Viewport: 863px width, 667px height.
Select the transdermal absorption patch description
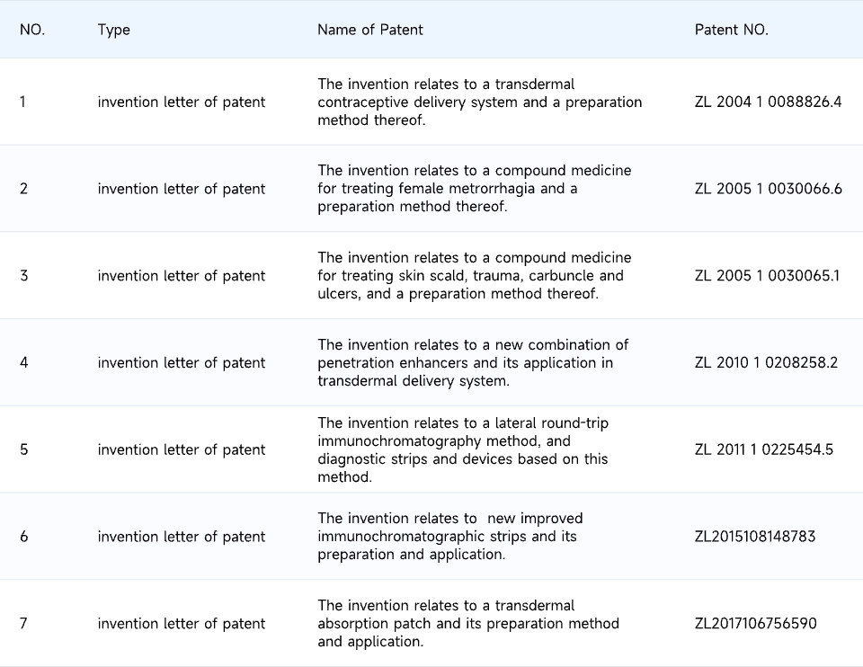tap(467, 623)
